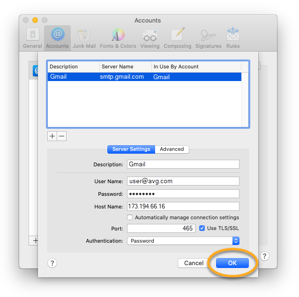Add a new SMTP server with plus button
Screen dimensions: 299x297
click(52, 136)
